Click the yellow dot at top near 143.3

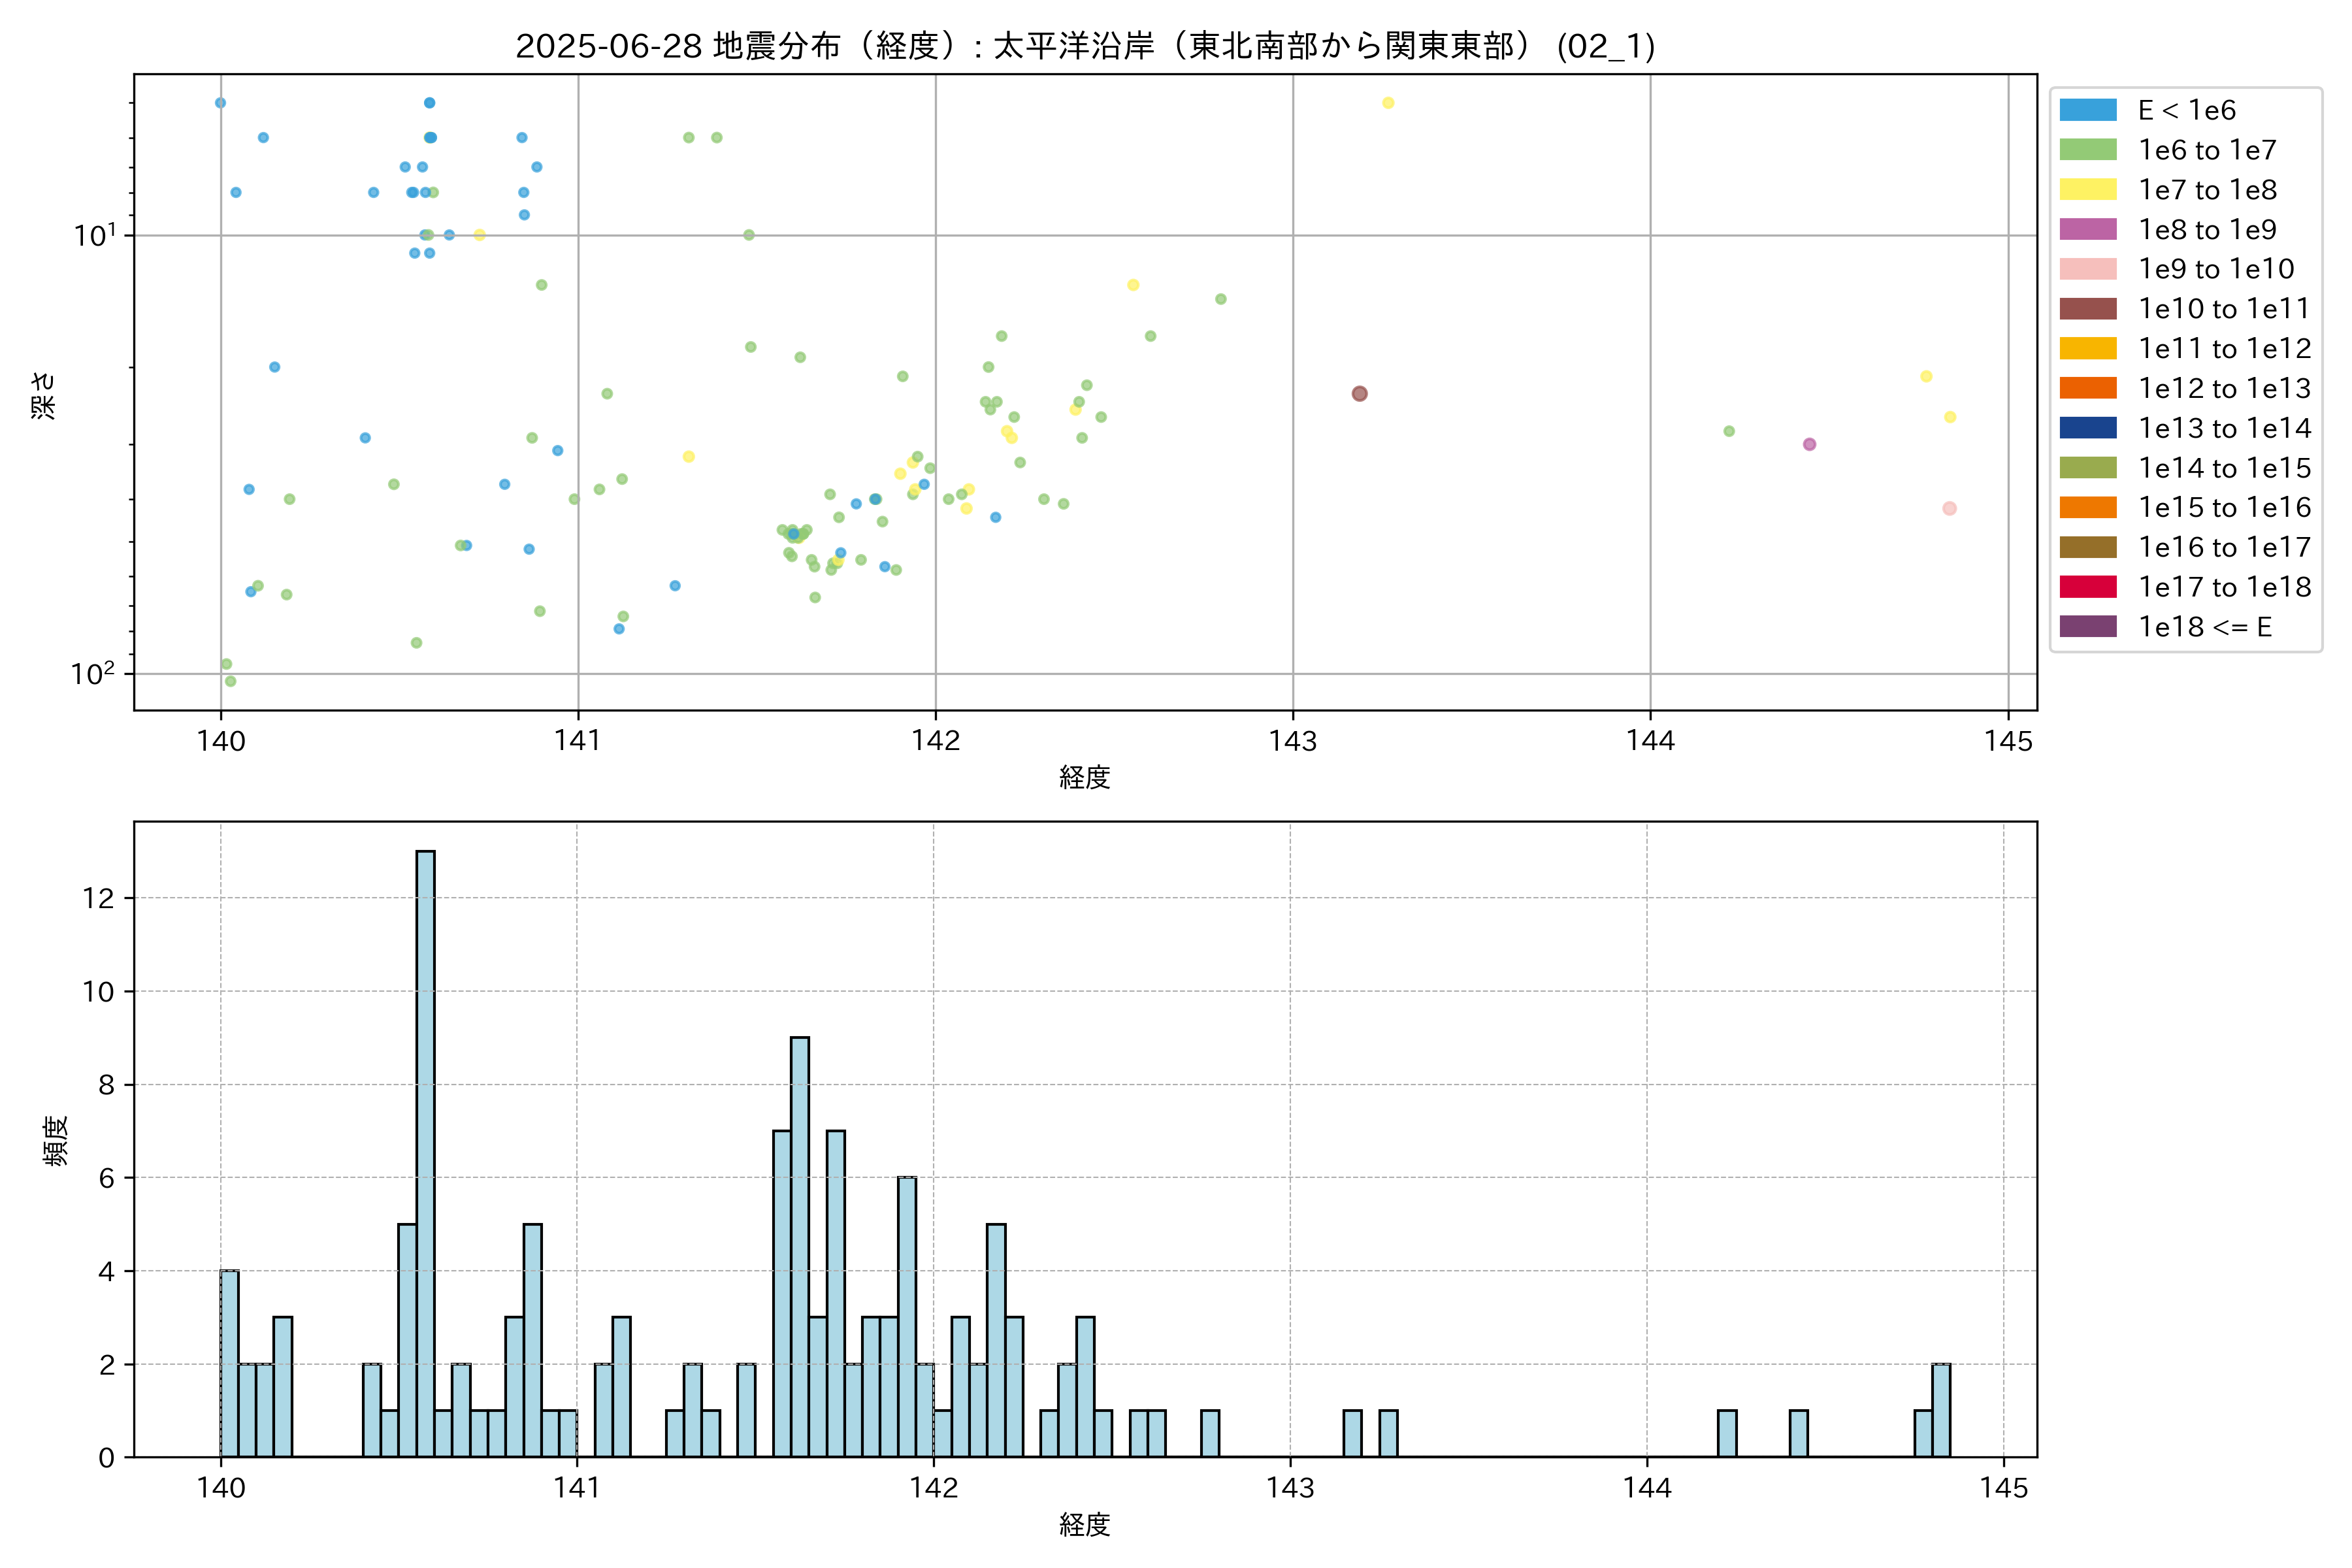pyautogui.click(x=1388, y=103)
